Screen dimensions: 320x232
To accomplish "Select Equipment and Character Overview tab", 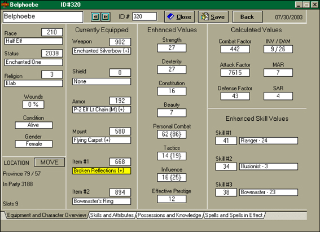I will 46,215.
